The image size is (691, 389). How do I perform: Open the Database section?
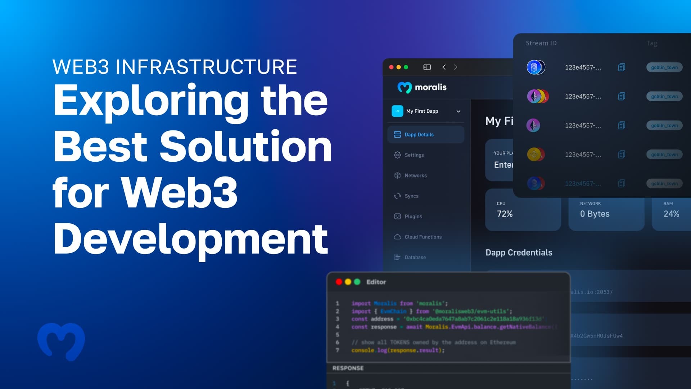tap(415, 257)
